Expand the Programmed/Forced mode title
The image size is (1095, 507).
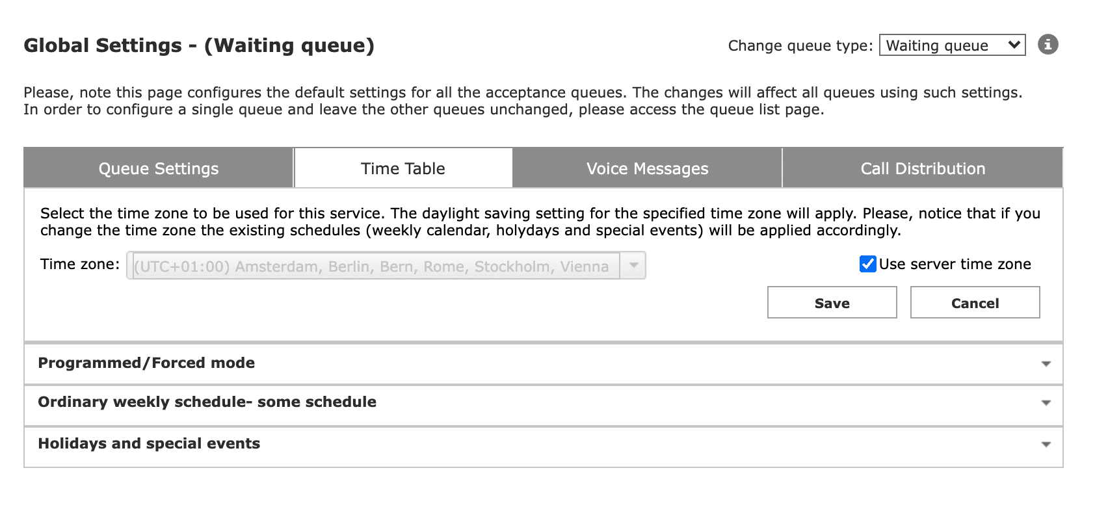(146, 363)
